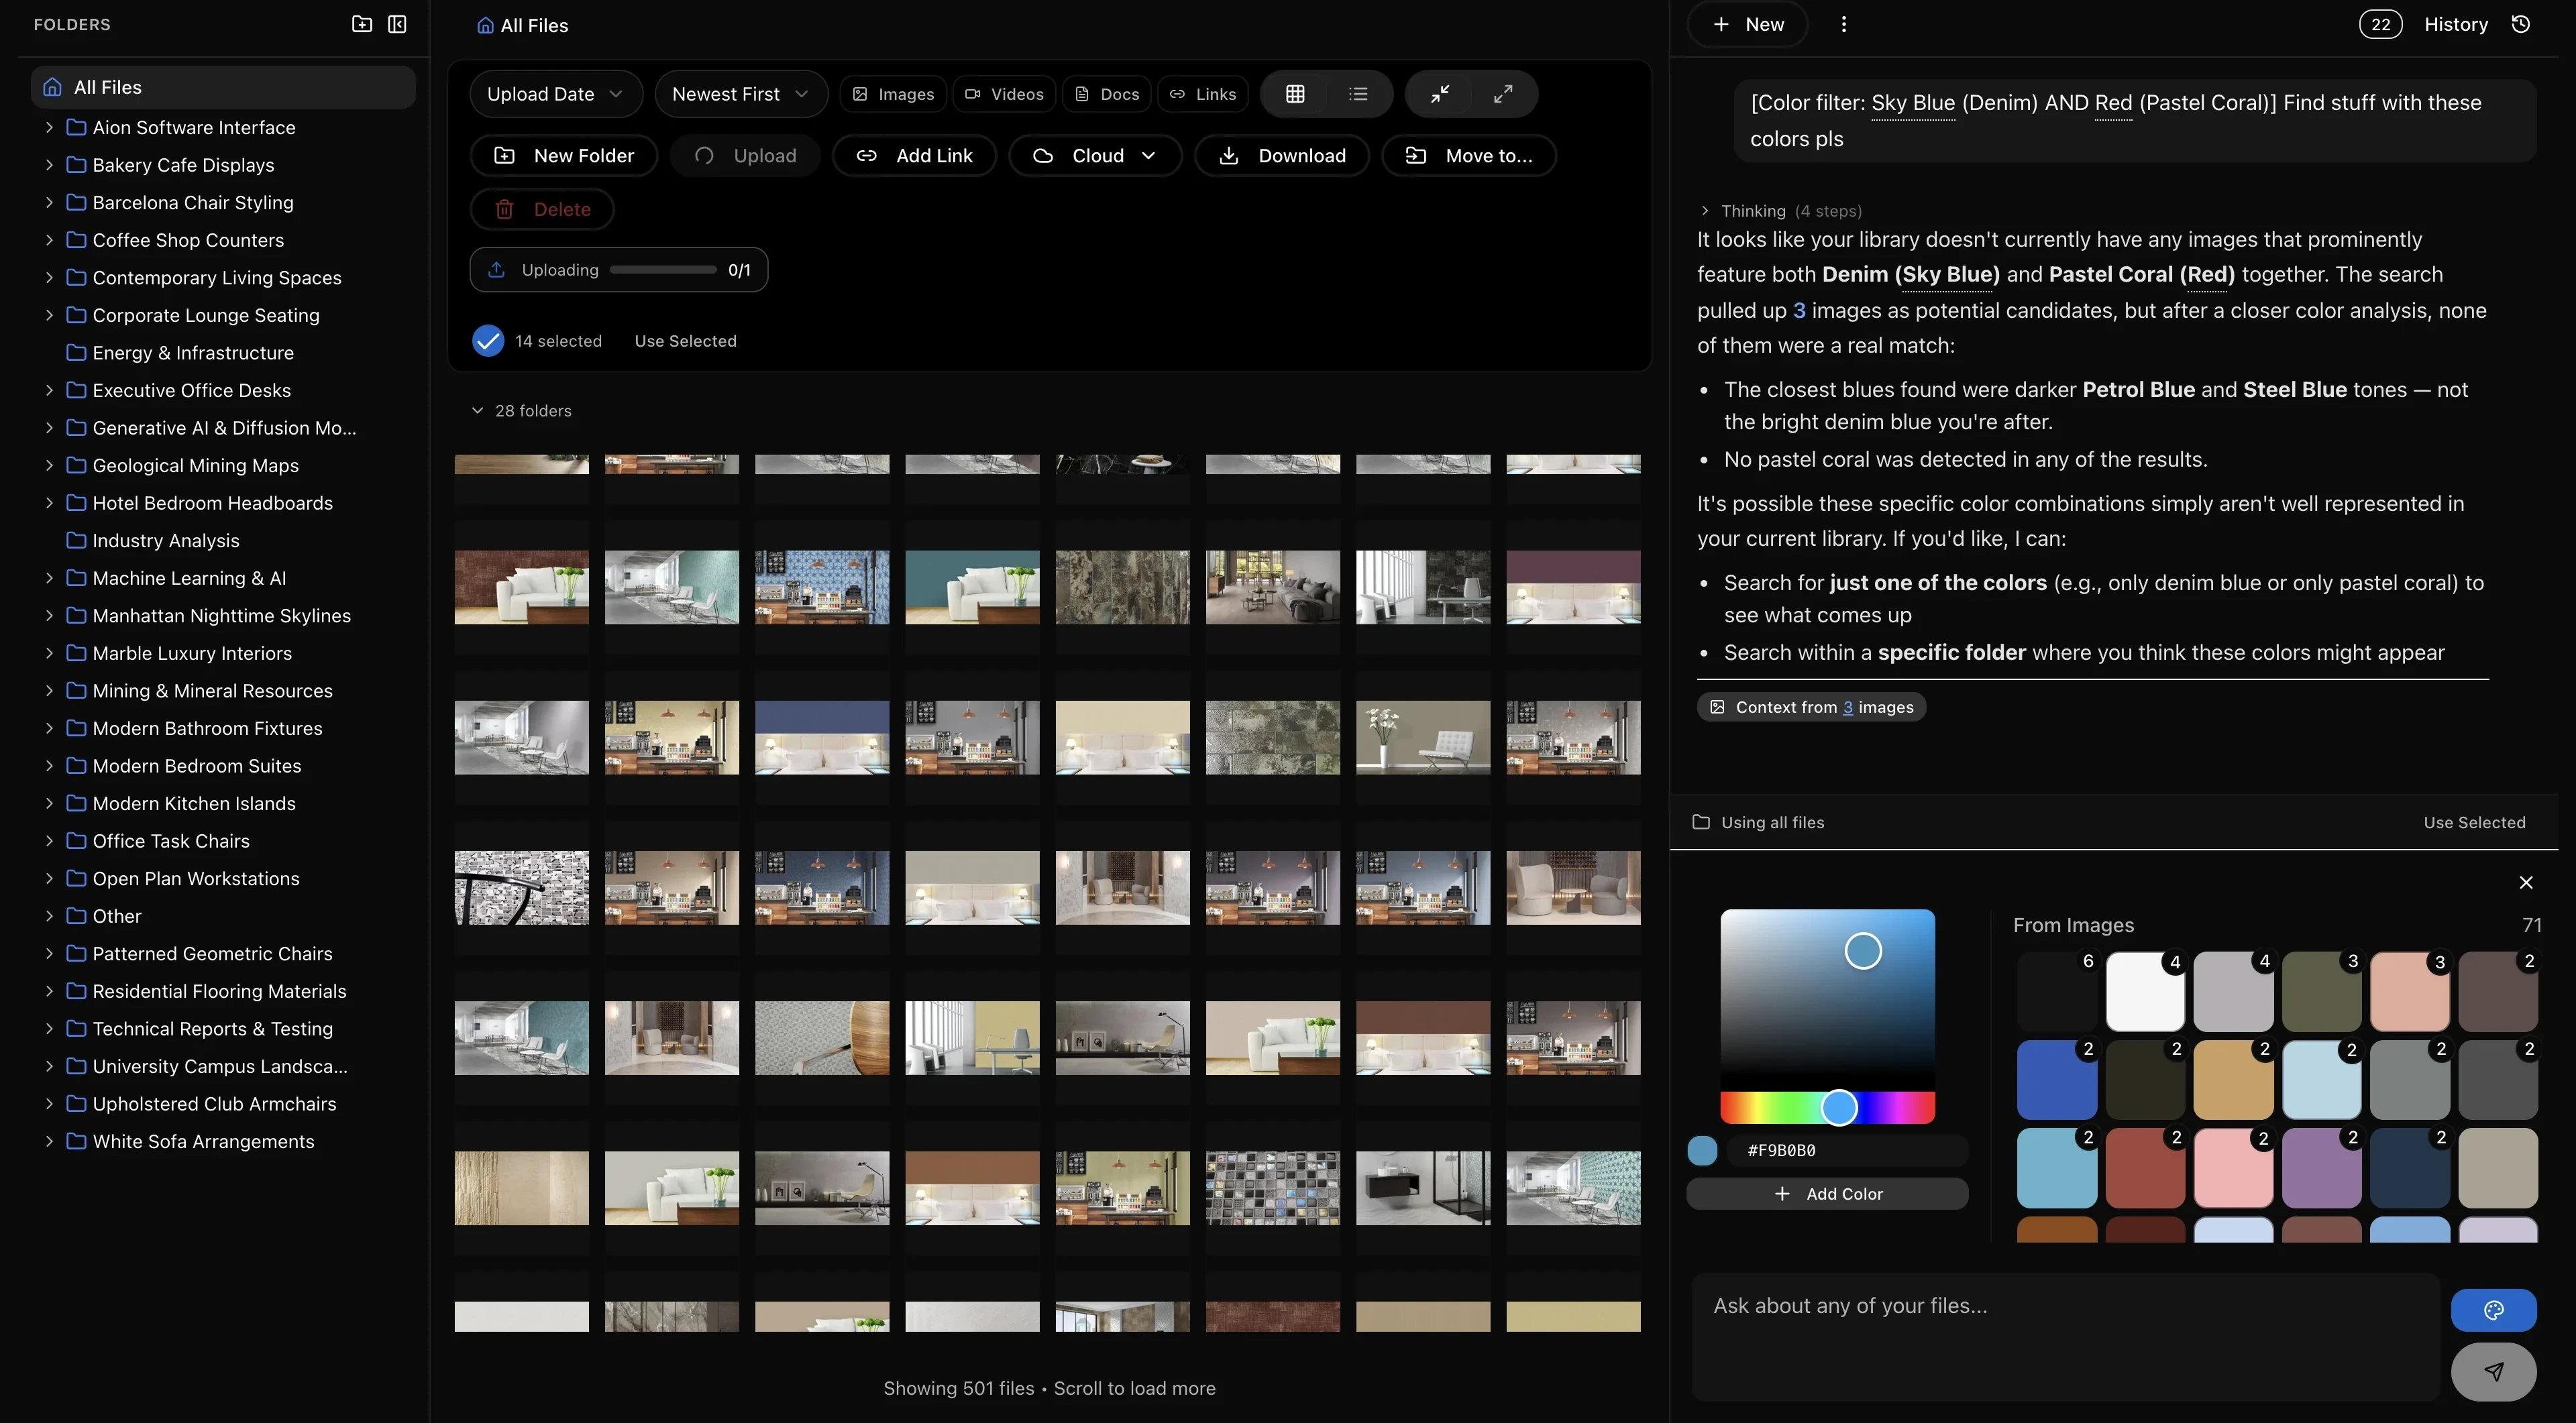The image size is (2576, 1423).
Task: Select the grid view icon
Action: [x=1295, y=93]
